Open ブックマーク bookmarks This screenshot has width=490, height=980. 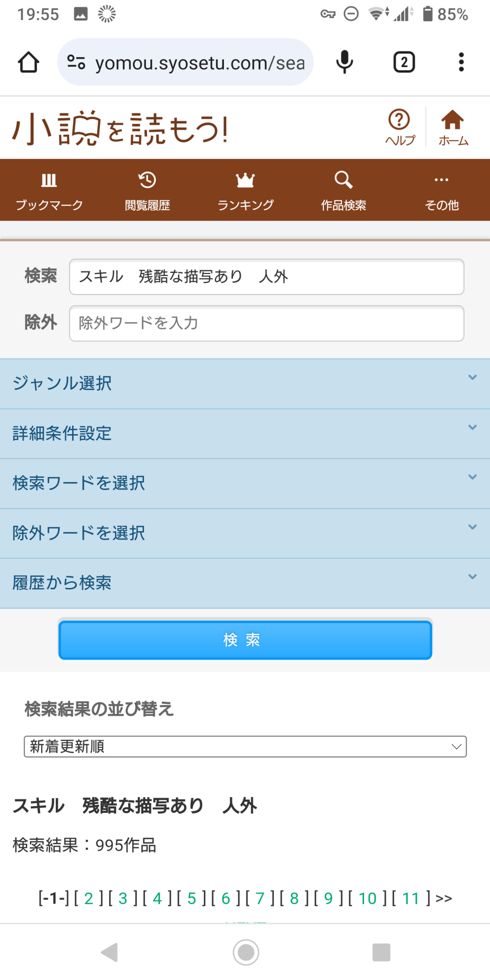coord(49,190)
